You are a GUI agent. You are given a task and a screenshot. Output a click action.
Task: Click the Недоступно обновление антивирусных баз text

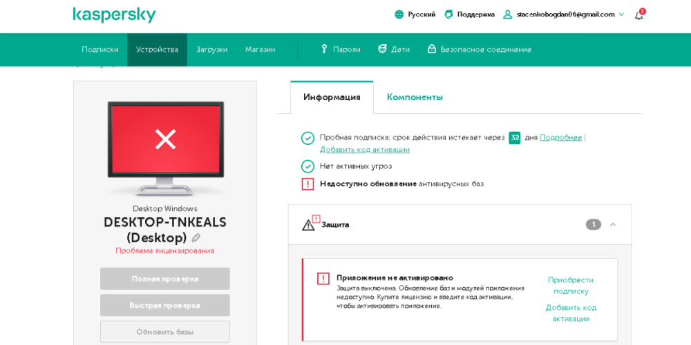point(401,184)
